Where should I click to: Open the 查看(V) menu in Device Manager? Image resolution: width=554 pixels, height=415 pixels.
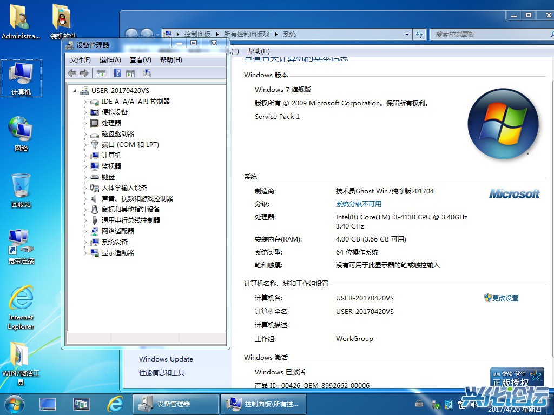[x=141, y=59]
